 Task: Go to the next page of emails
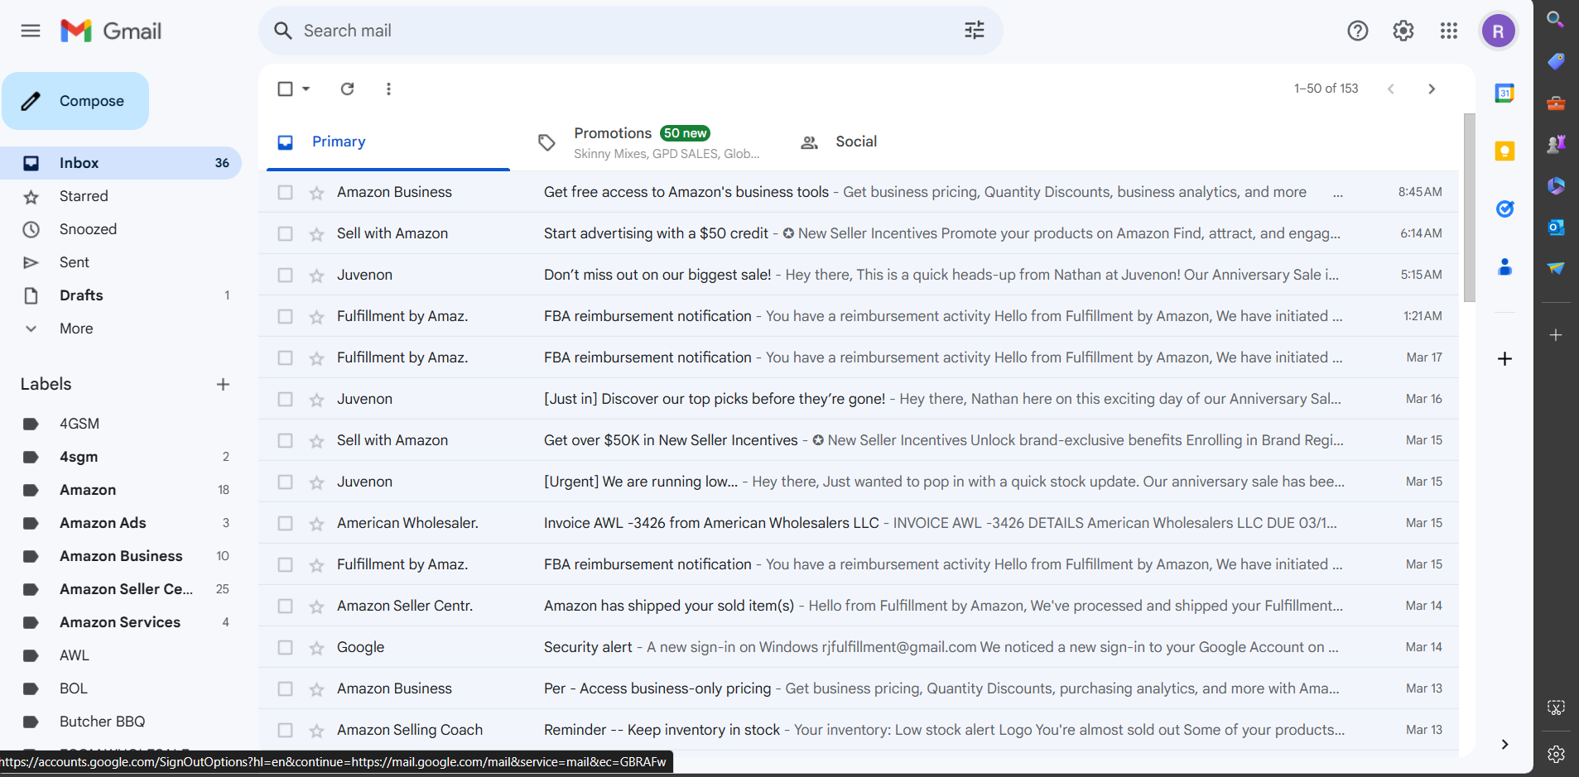point(1432,89)
